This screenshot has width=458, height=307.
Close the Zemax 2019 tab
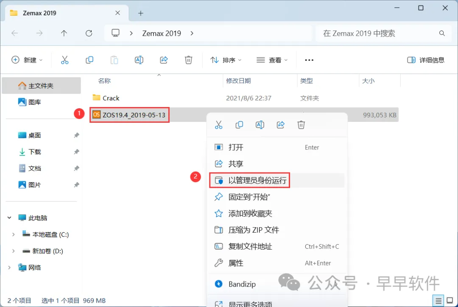click(x=118, y=13)
